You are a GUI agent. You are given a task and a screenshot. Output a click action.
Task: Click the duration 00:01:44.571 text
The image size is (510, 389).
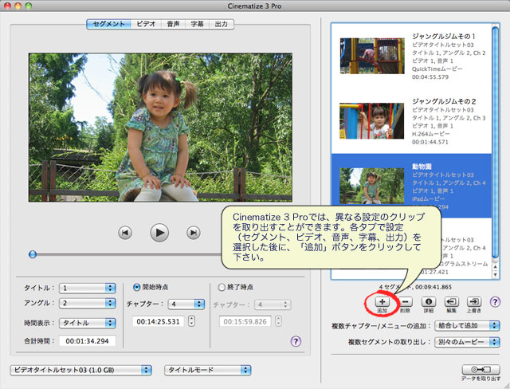[430, 142]
